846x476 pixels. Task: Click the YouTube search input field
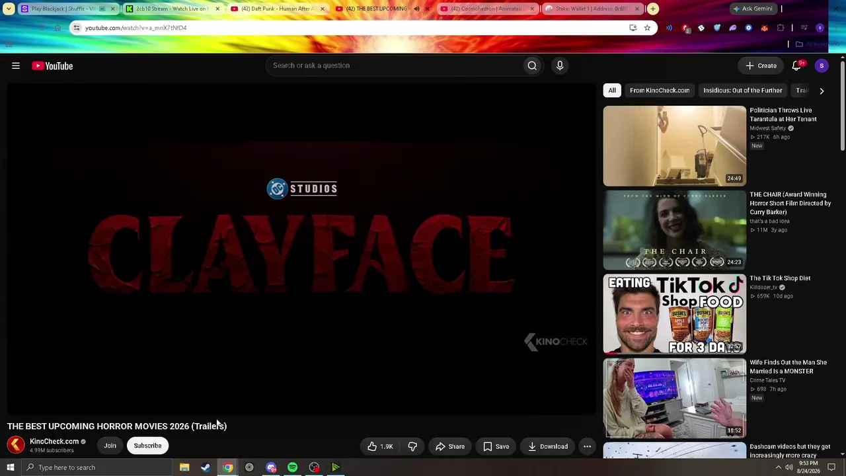[x=394, y=65]
